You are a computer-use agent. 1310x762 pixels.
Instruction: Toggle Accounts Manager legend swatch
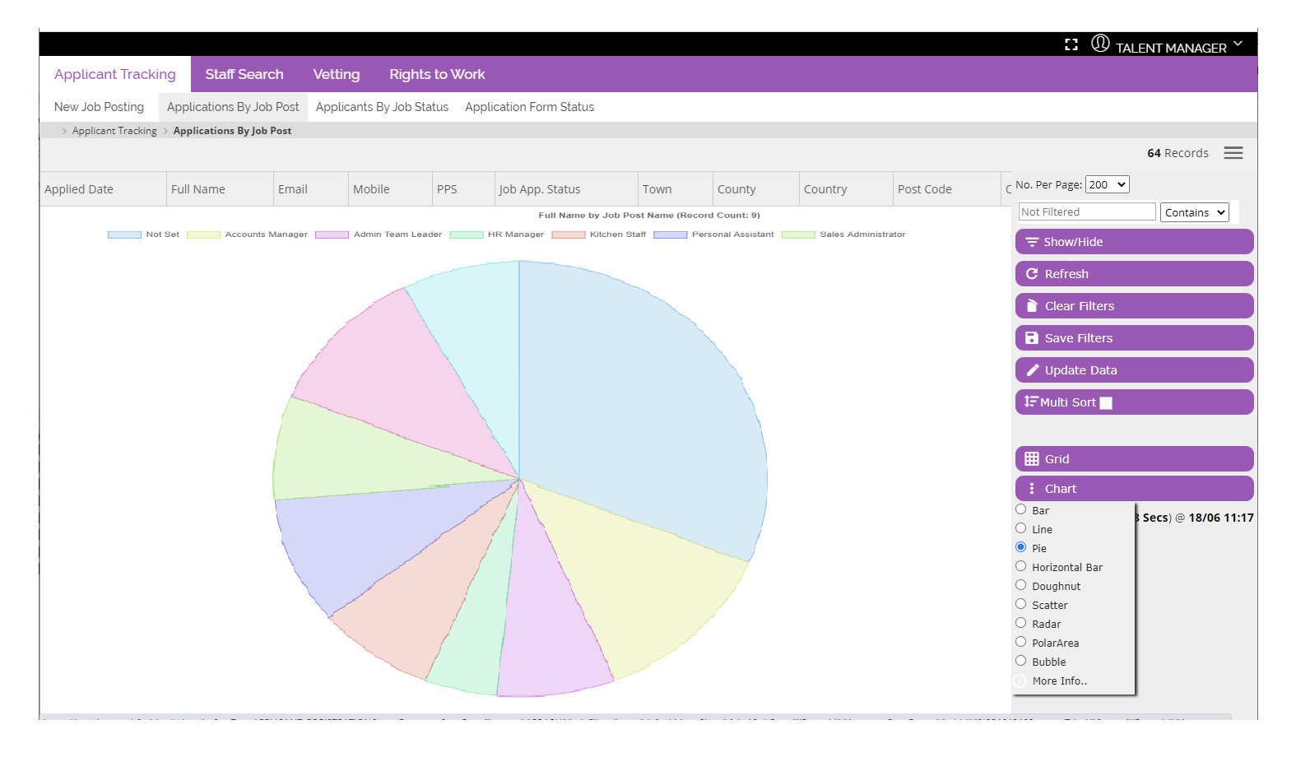203,235
